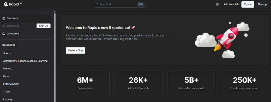Open the Finance category
271x102 pixels.
click(8, 69)
